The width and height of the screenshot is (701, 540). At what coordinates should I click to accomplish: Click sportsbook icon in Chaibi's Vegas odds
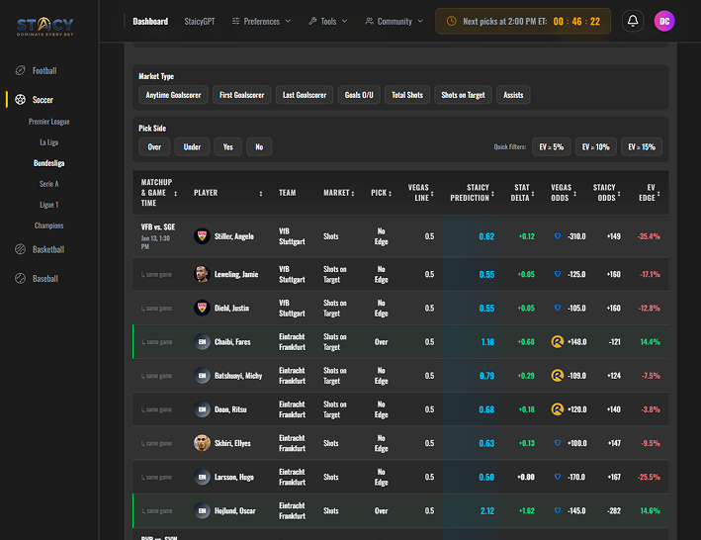pyautogui.click(x=558, y=342)
